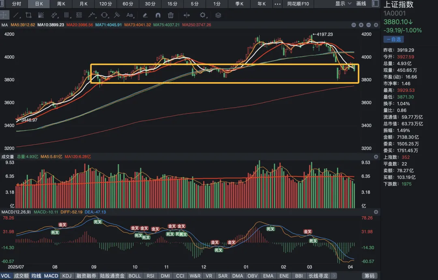Open the ••• more periods menu
Screen dimensions: 438x280
[x=277, y=4]
